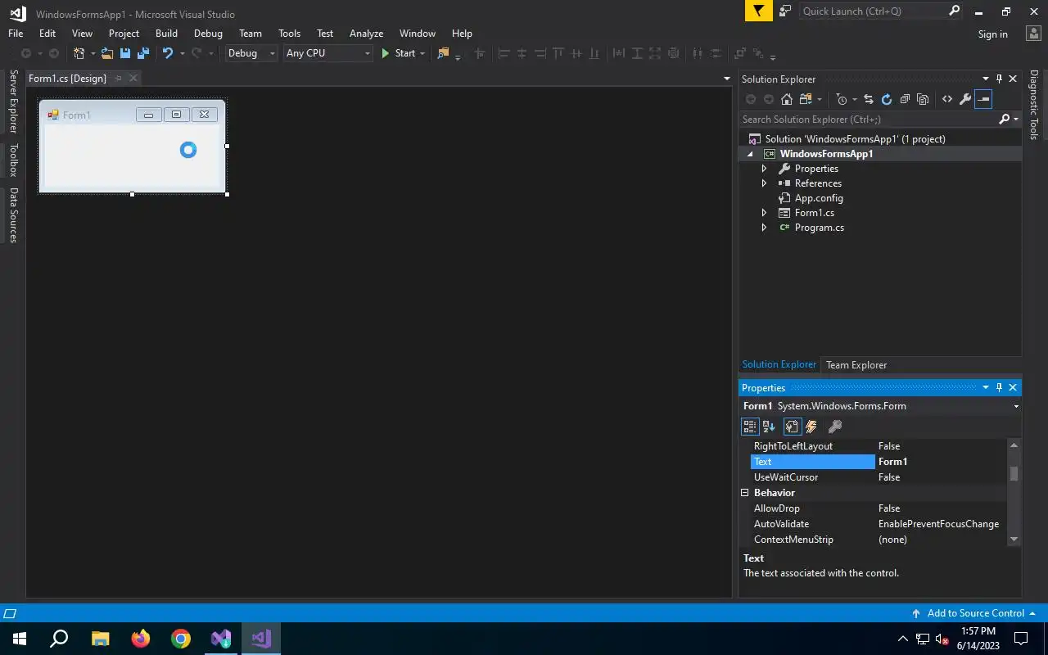Click the Solution Explorer Home icon
The width and height of the screenshot is (1048, 655).
(x=787, y=99)
